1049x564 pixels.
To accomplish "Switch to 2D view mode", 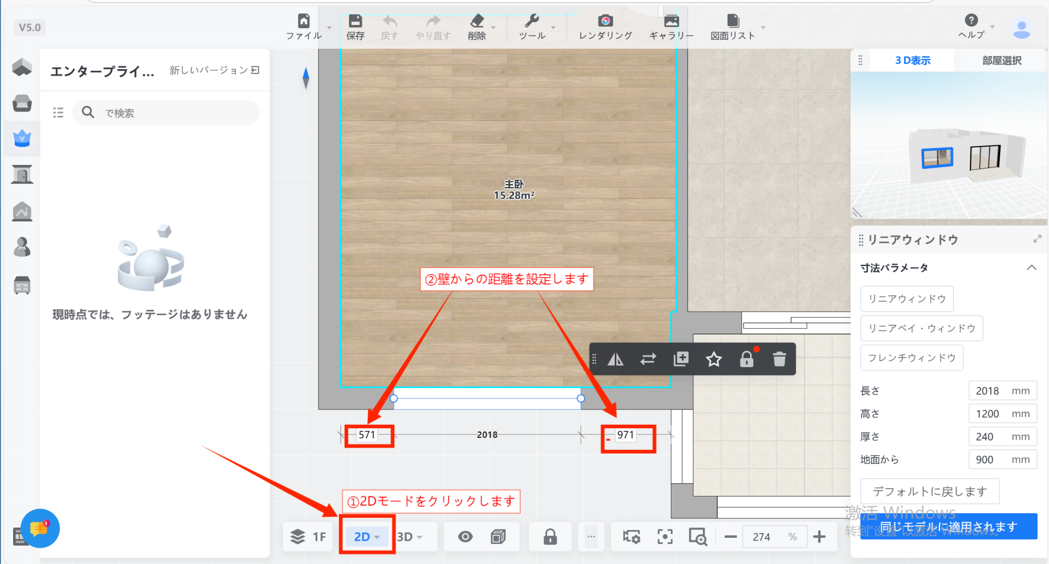I will (367, 537).
